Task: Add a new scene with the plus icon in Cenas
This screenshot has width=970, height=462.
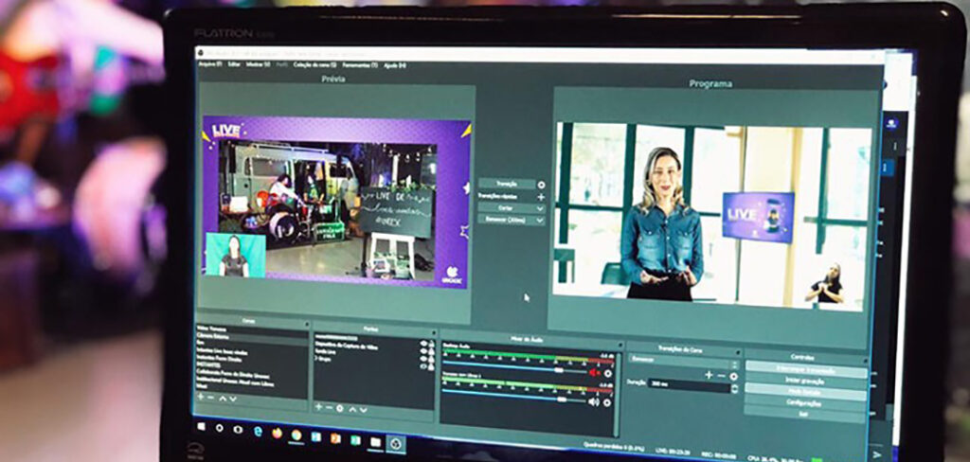Action: click(201, 397)
